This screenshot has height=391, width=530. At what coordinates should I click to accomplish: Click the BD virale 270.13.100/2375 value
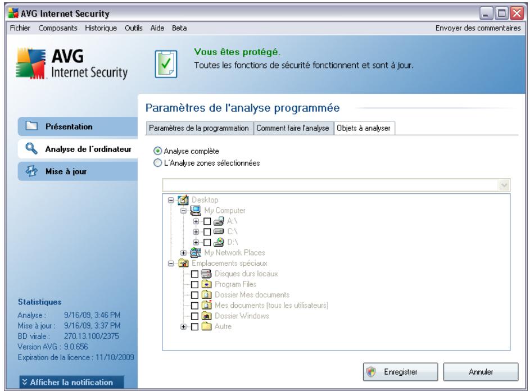91,337
